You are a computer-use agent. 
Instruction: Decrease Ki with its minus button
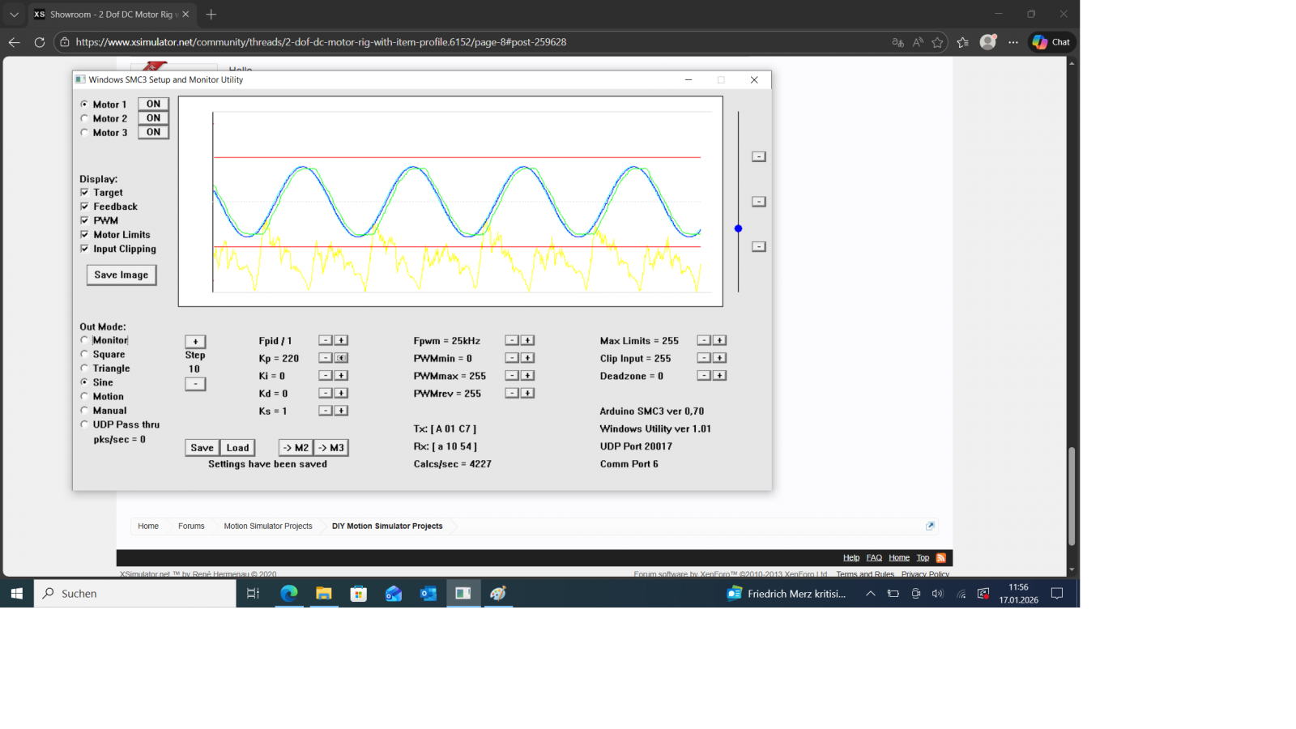[326, 376]
